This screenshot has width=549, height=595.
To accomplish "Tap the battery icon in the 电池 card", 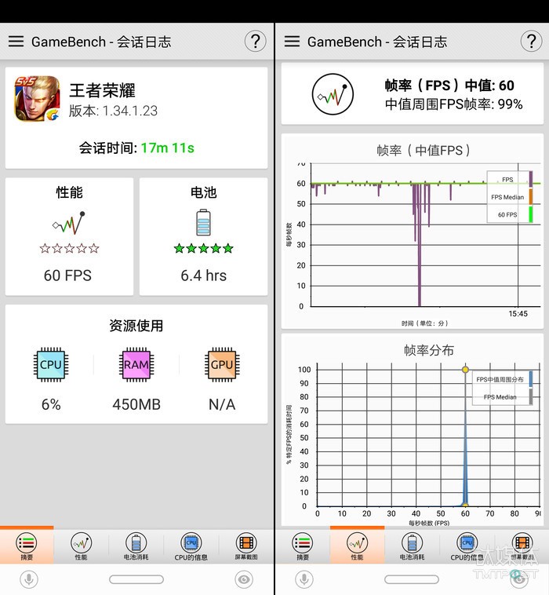I will (x=203, y=223).
